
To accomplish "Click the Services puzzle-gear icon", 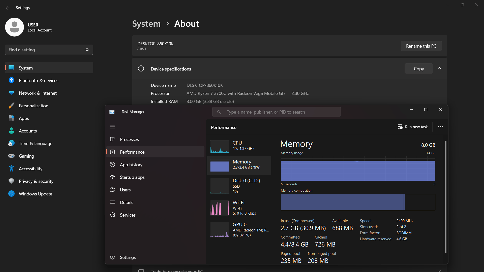I will (x=112, y=215).
